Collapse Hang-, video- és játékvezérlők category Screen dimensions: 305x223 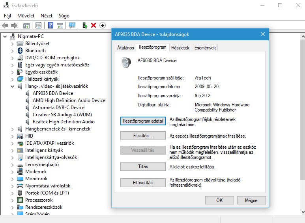tap(13, 86)
